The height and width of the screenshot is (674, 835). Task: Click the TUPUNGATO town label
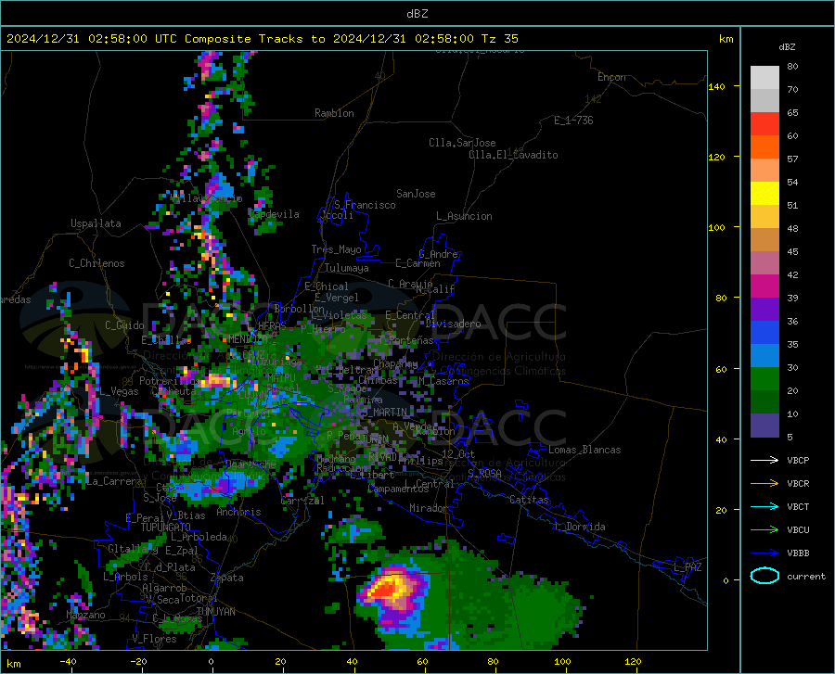tap(166, 528)
